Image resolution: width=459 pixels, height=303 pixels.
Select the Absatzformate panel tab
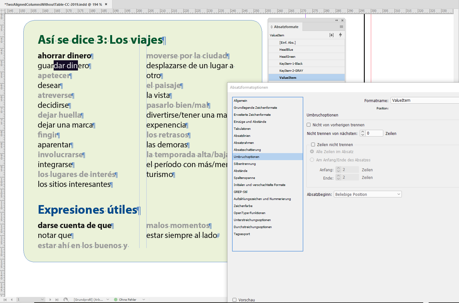[286, 27]
